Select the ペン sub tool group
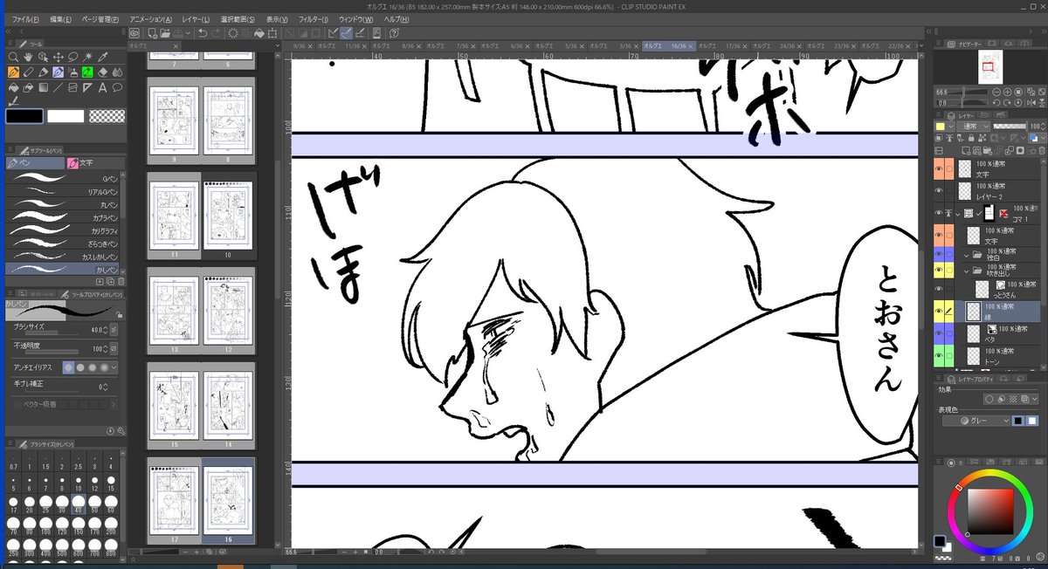The height and width of the screenshot is (569, 1048). tap(35, 163)
